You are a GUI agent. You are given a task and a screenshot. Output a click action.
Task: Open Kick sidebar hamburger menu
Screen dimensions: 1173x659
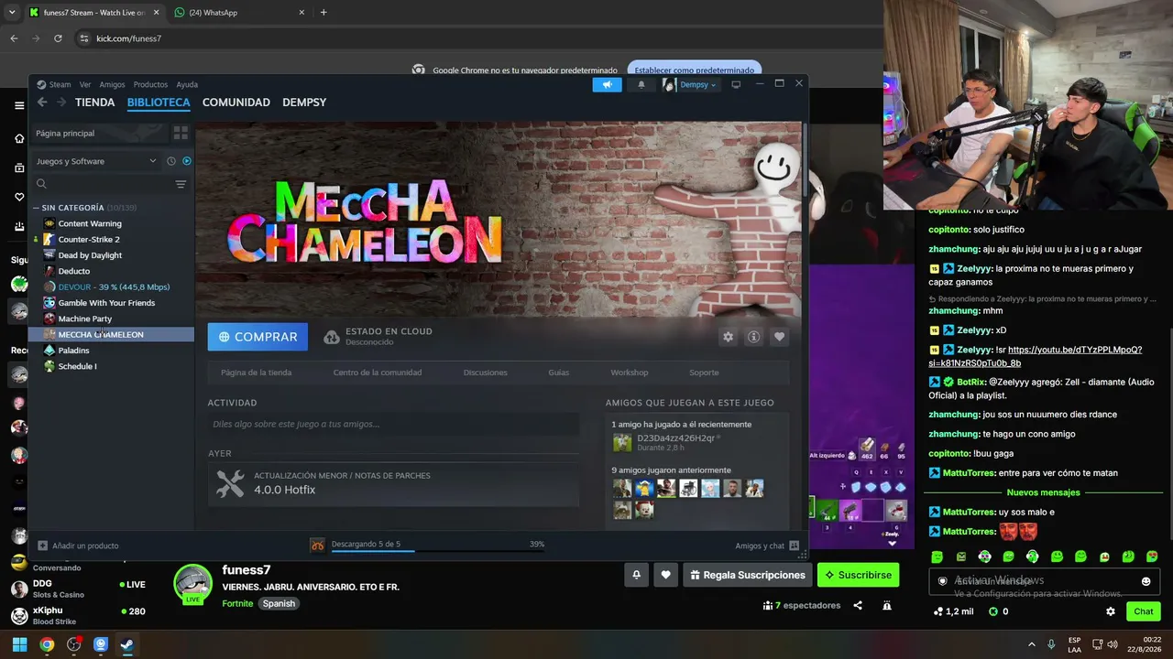(19, 105)
